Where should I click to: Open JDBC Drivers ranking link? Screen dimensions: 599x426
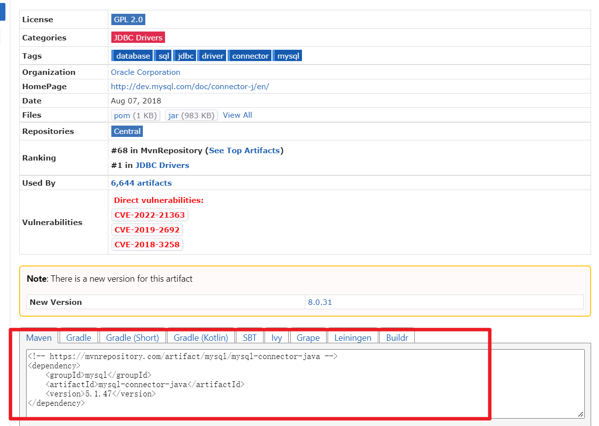coord(162,165)
